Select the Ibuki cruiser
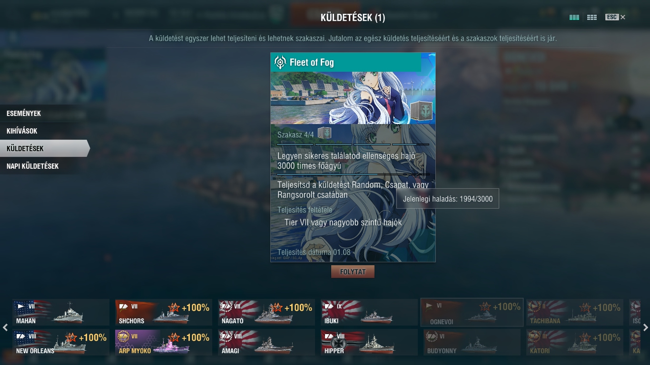 [369, 312]
